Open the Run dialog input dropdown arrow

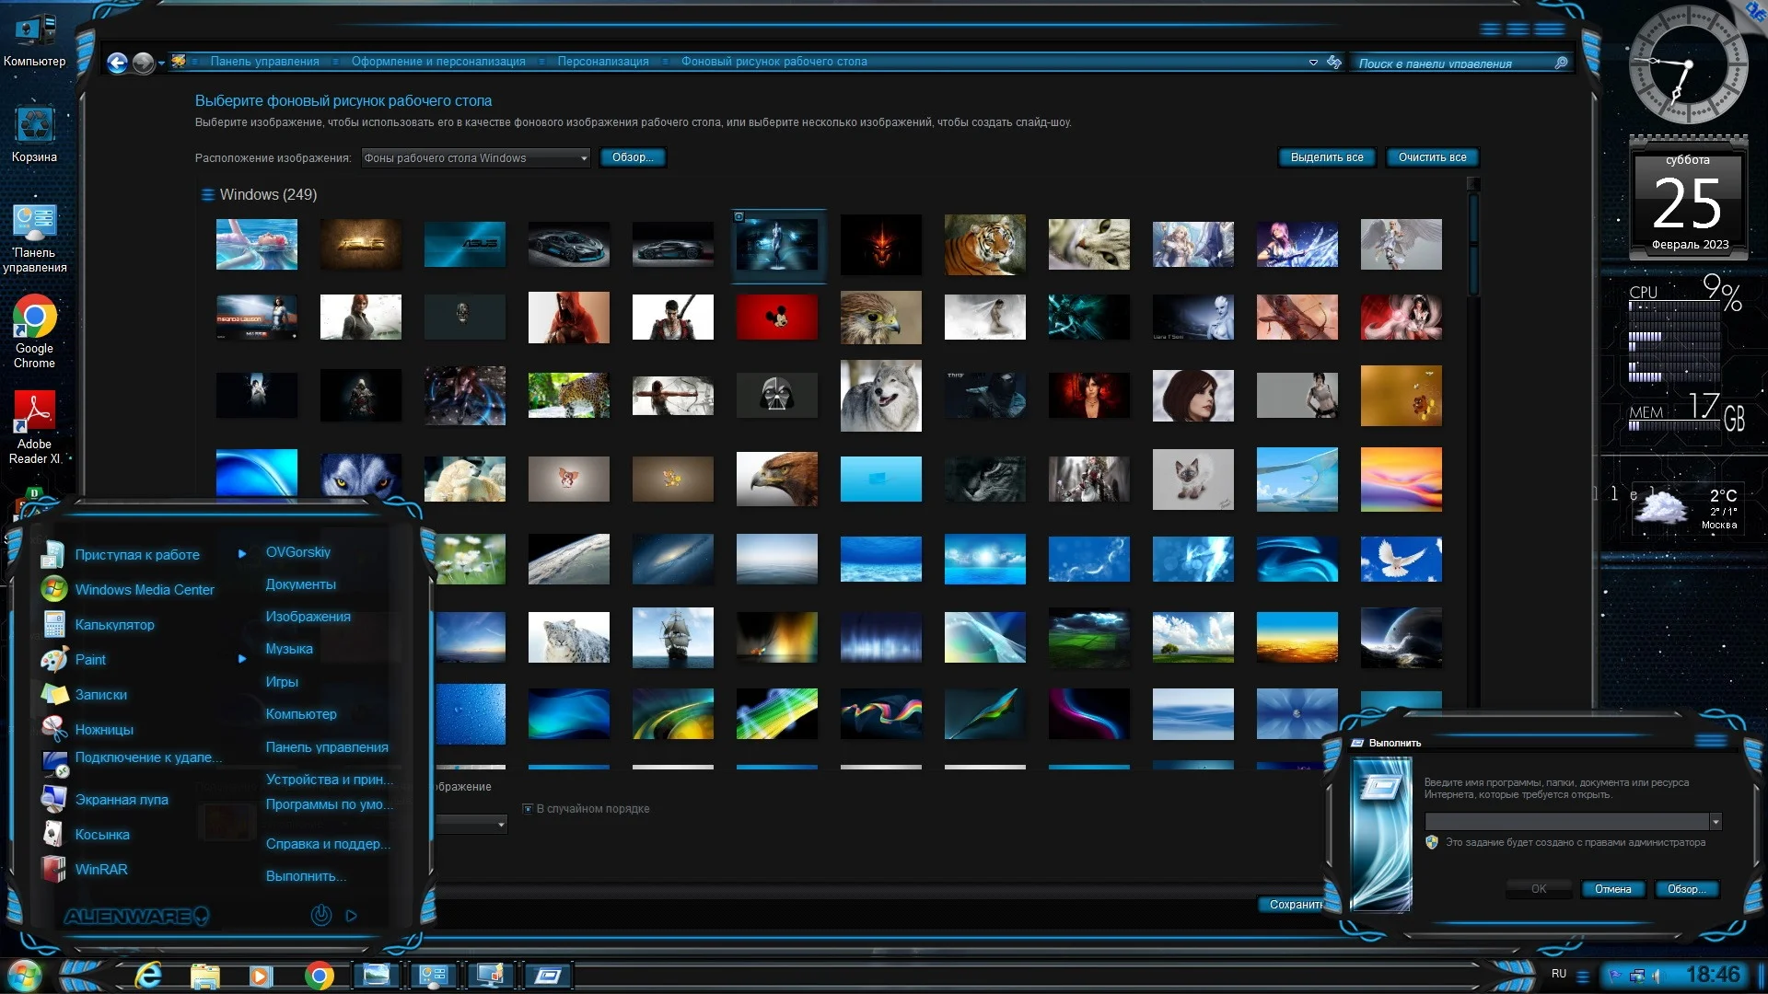(1715, 822)
